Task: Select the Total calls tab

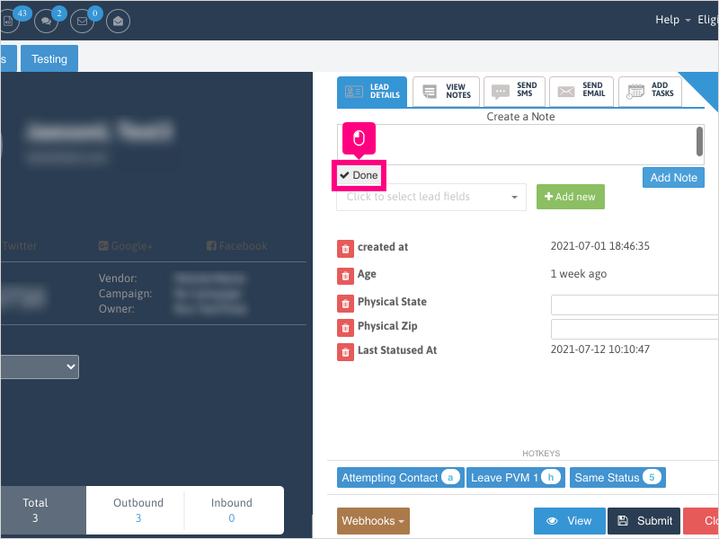Action: coord(43,510)
